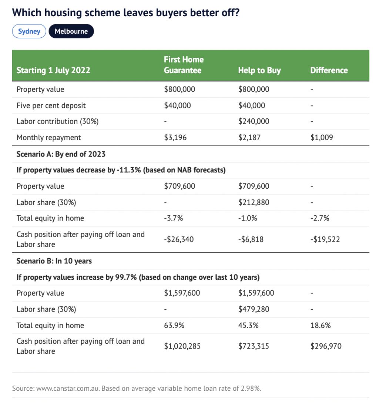Click the $296,970 cash position difference
Viewport: 379px width, 407px height.
click(x=326, y=346)
